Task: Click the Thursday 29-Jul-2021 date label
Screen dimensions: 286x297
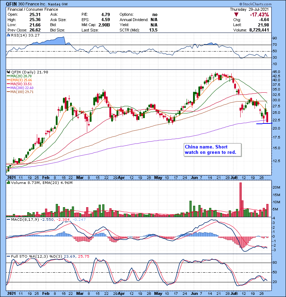Action: click(249, 9)
